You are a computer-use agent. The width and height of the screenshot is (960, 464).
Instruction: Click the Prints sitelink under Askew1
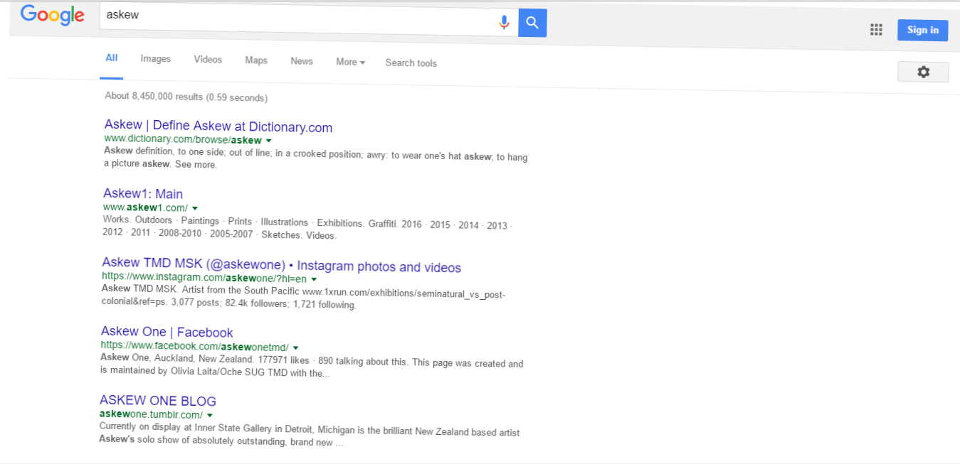[x=240, y=222]
